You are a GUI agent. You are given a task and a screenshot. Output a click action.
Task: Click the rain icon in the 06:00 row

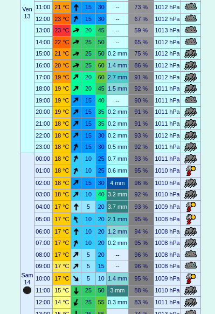coord(191,231)
